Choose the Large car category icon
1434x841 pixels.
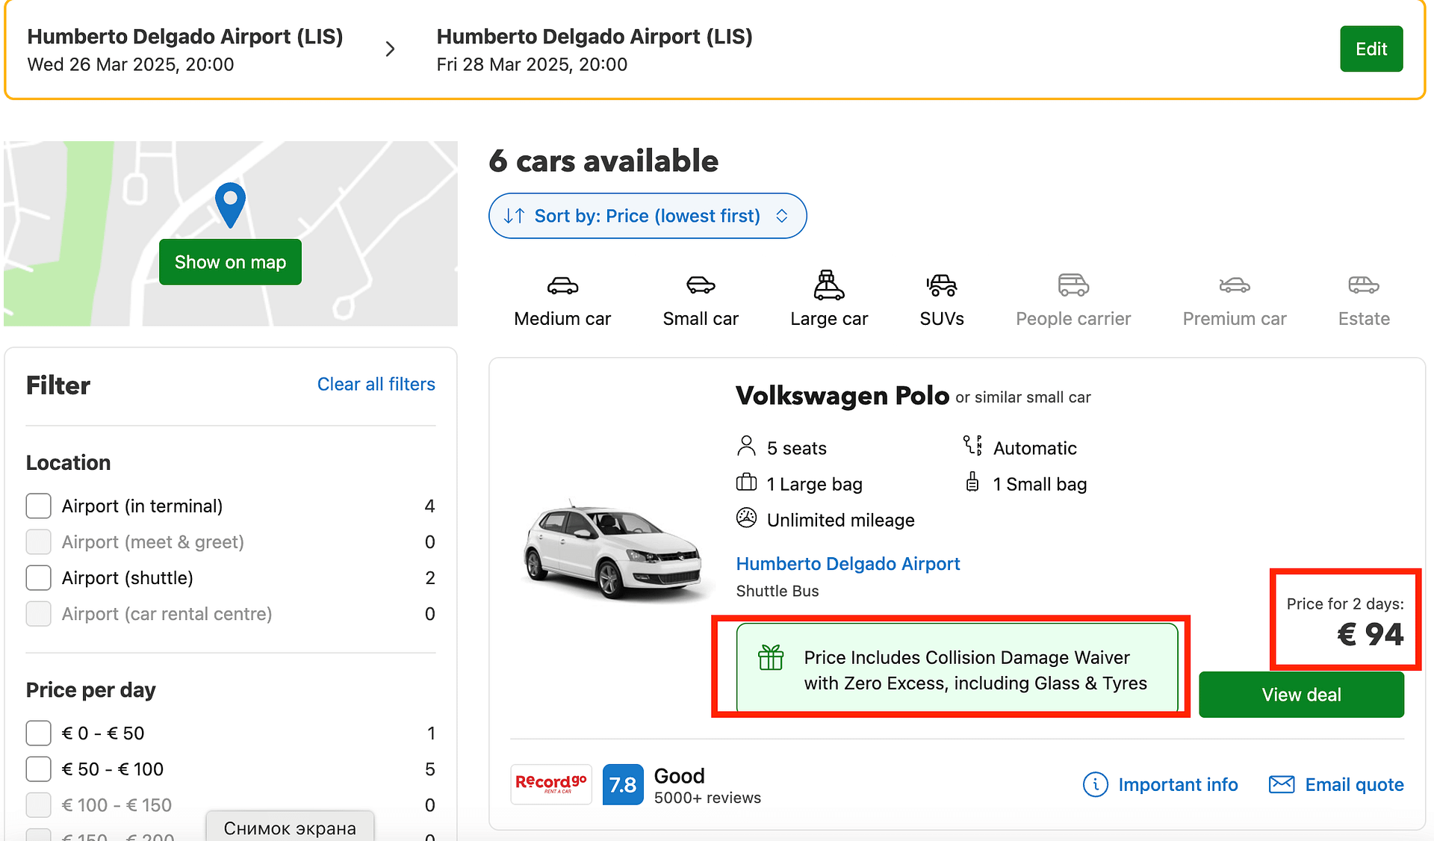click(x=829, y=285)
